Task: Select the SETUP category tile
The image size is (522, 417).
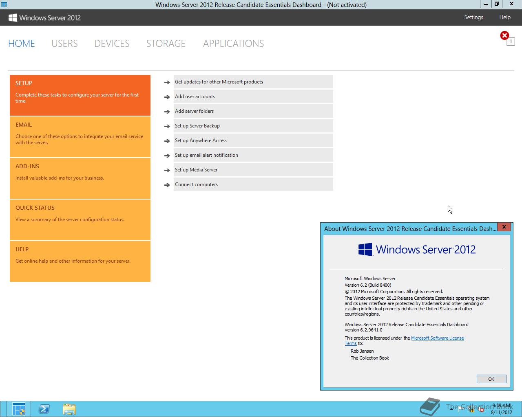Action: [x=80, y=95]
